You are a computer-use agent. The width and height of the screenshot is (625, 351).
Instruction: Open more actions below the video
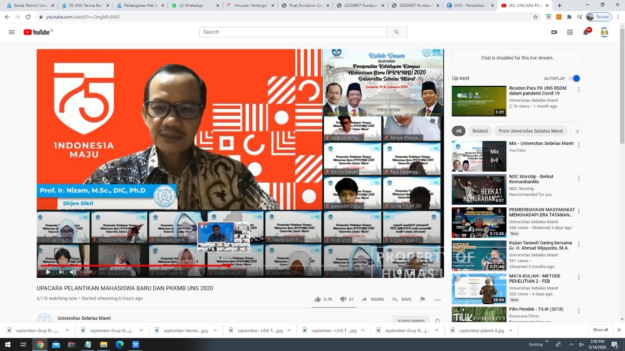tap(437, 300)
